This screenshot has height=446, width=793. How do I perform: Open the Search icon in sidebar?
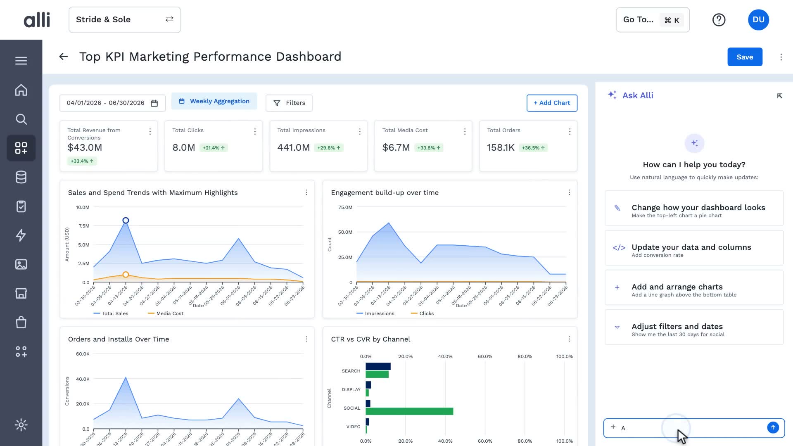(x=21, y=119)
